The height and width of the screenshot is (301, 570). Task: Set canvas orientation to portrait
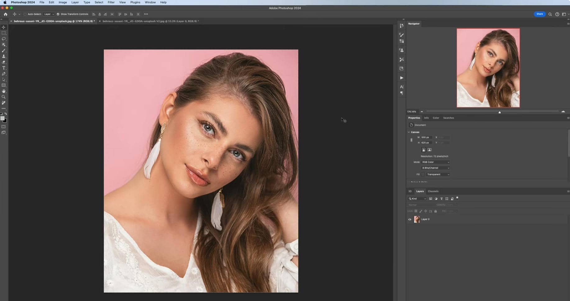click(423, 150)
